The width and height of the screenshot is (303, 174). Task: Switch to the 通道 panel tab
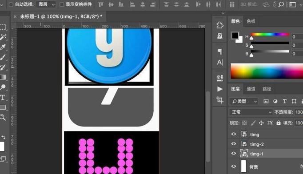point(251,89)
